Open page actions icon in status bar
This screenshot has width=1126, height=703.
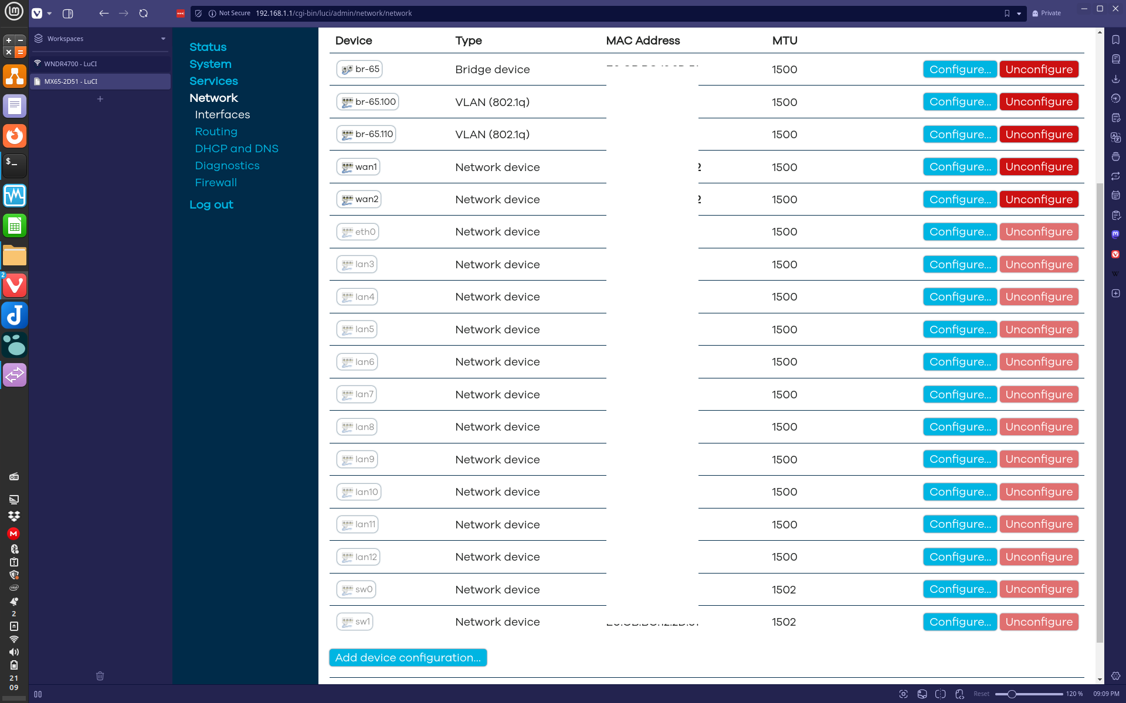point(959,694)
